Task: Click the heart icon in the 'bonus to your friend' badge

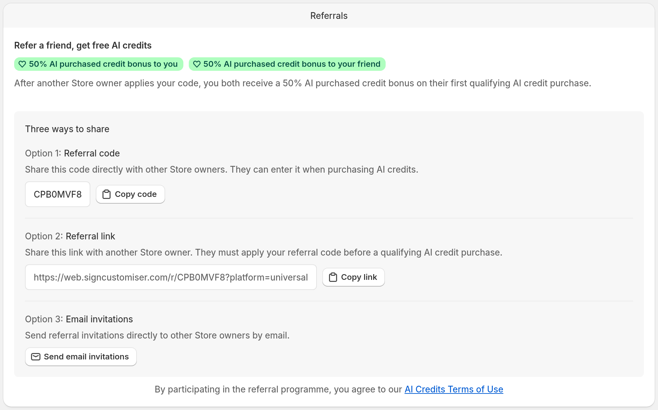Action: (x=197, y=64)
